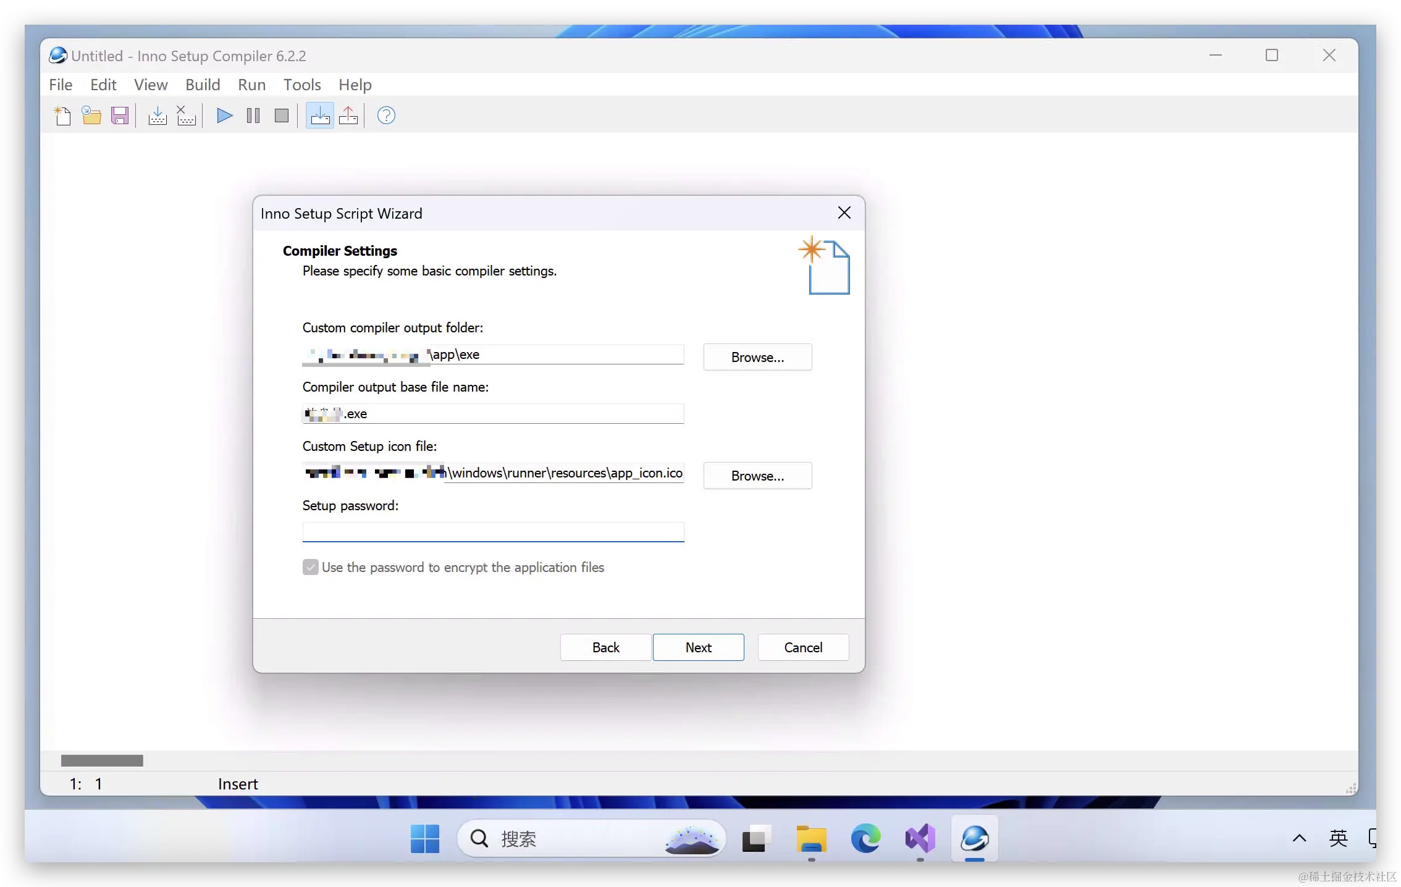Click the Insert mode status bar entry
1401x887 pixels.
238,784
